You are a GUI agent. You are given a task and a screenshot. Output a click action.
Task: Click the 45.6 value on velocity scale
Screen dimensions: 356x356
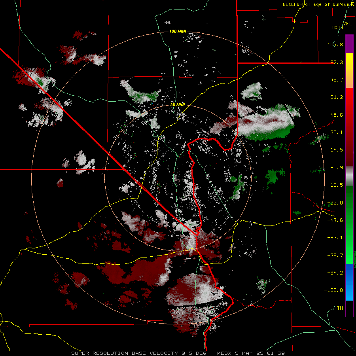click(337, 115)
